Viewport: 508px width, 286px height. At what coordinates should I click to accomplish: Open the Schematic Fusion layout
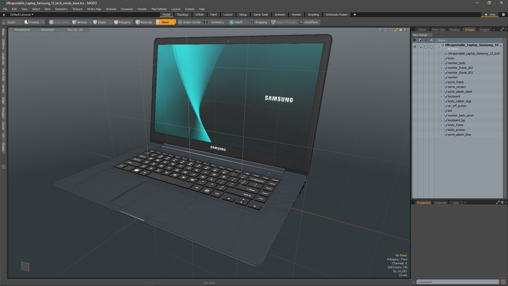(x=336, y=15)
